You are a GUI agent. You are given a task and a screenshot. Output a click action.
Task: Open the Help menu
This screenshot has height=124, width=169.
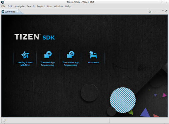(x=68, y=6)
